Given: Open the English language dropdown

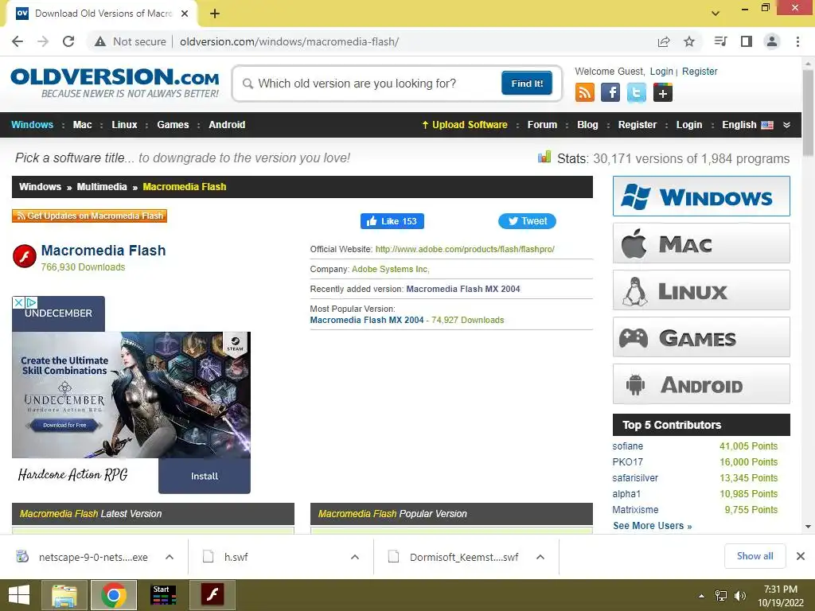Looking at the screenshot, I should click(747, 125).
